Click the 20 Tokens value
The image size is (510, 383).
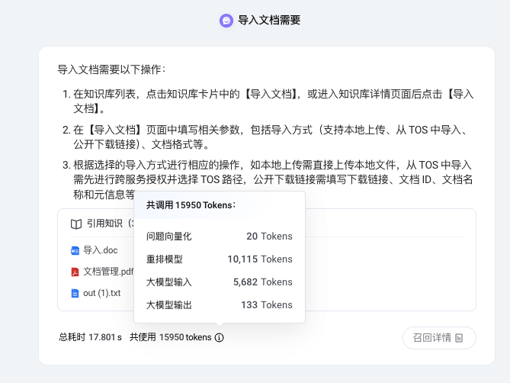point(269,237)
